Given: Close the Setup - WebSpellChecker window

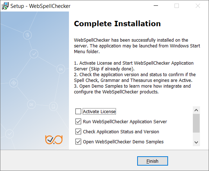Looking at the screenshot, I should coord(198,6).
